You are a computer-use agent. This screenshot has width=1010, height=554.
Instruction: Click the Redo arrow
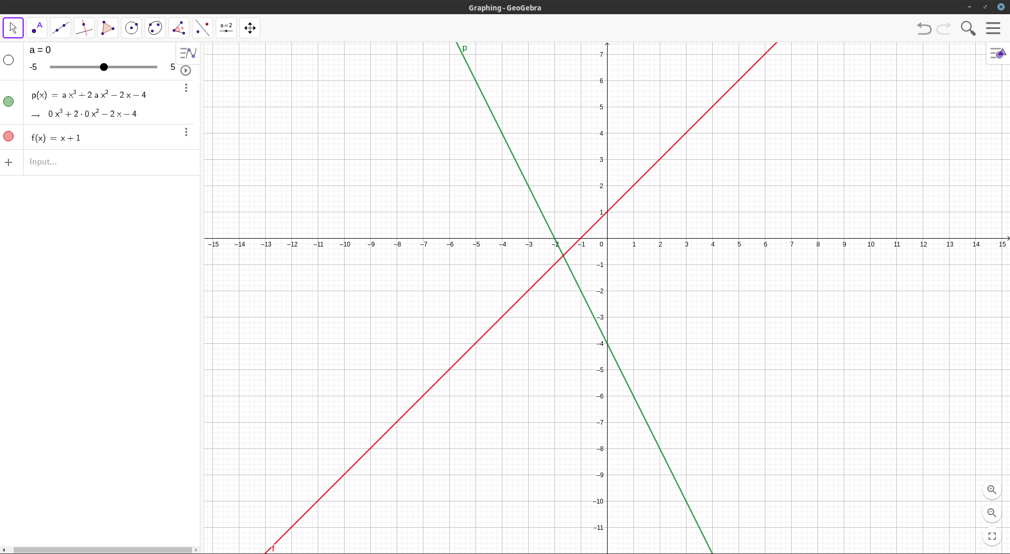click(944, 28)
